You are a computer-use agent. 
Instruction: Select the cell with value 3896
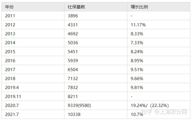click(96, 16)
